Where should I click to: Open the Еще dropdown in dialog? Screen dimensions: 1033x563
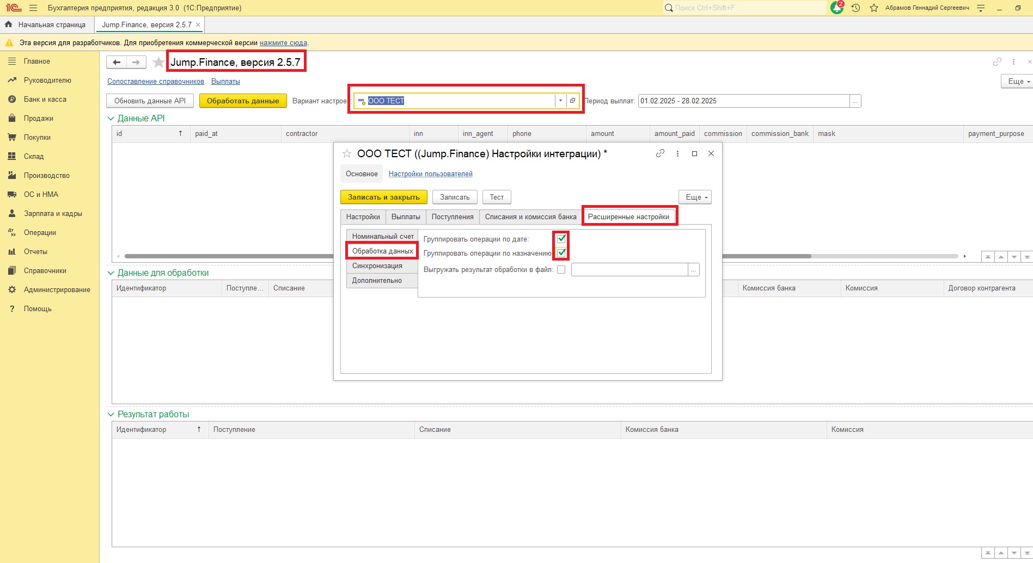click(695, 197)
